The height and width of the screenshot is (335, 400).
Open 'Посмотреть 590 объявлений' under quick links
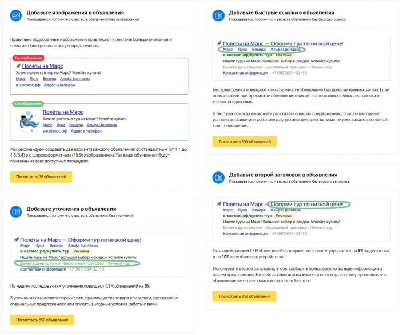245,142
